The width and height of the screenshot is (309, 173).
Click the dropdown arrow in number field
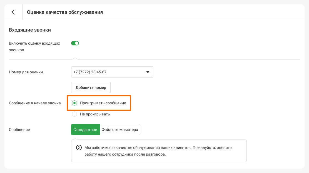point(148,72)
